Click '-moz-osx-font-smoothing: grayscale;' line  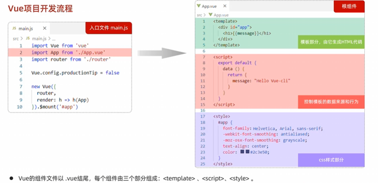point(265,140)
